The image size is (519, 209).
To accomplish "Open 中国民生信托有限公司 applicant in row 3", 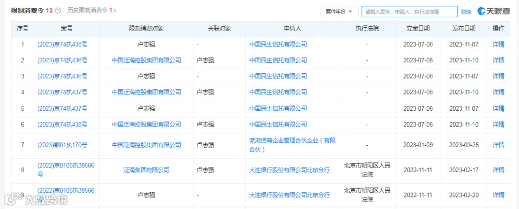I will 278,76.
